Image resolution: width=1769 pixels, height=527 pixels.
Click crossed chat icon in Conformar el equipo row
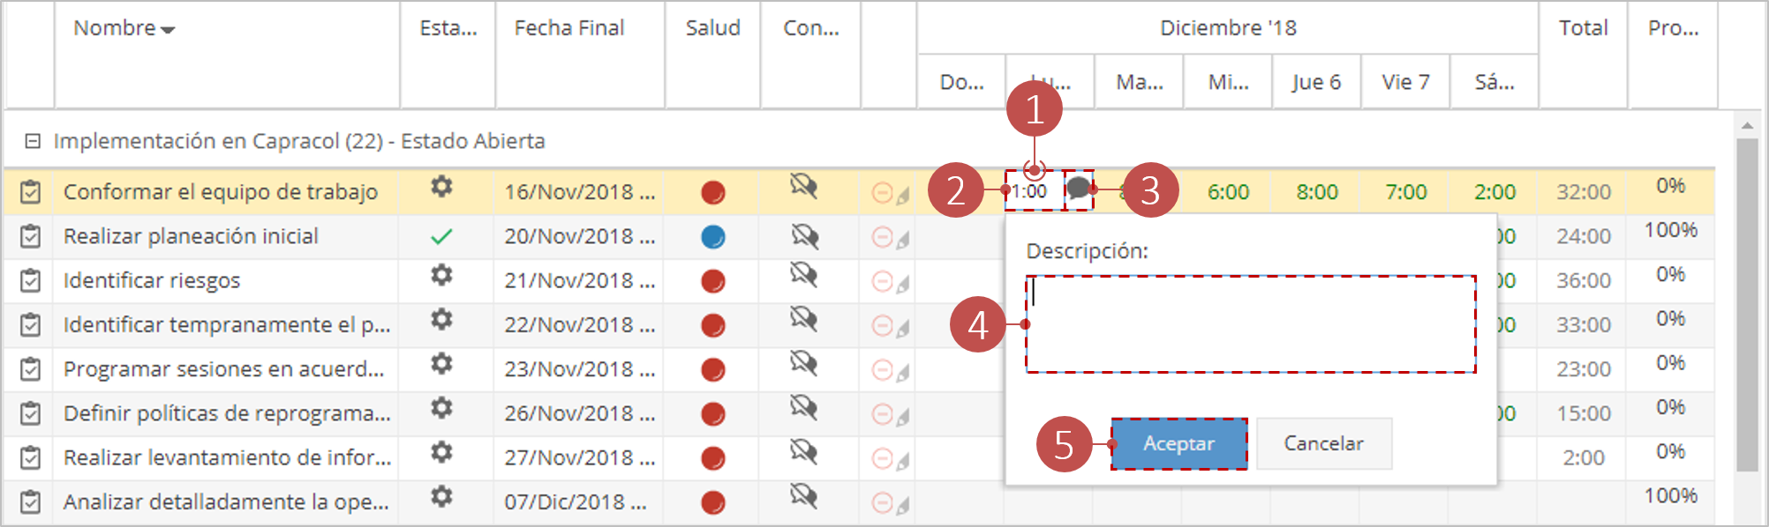[803, 186]
